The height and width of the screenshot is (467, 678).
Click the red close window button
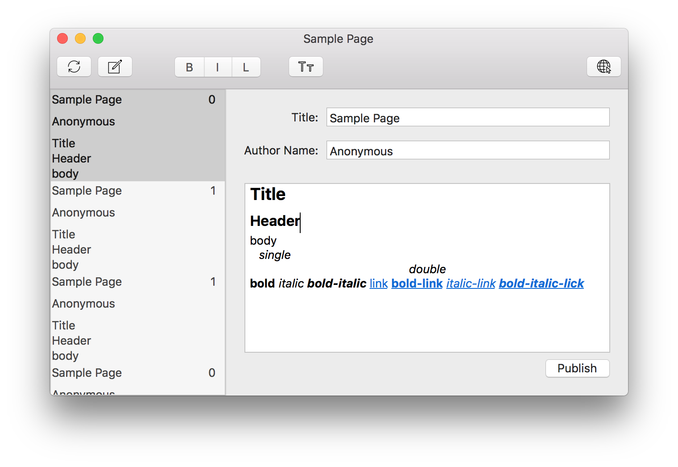coord(62,39)
